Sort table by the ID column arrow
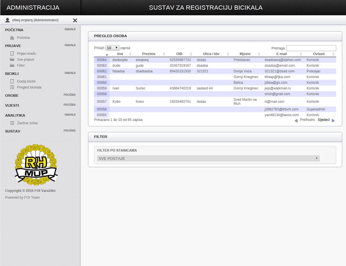Screen dimensions: 346x266 (107, 54)
